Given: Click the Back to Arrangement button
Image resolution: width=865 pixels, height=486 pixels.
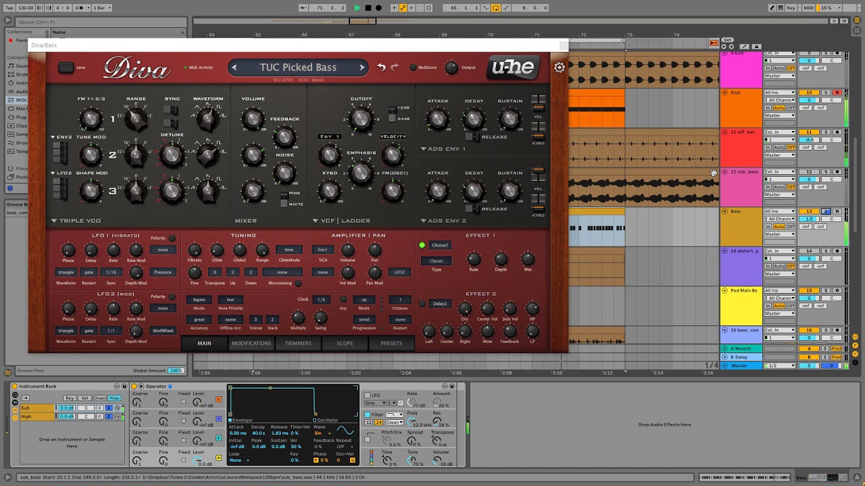Looking at the screenshot, I should tap(714, 43).
